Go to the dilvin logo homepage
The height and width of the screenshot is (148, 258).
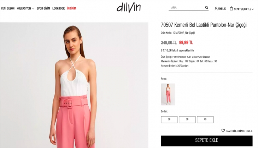click(129, 8)
